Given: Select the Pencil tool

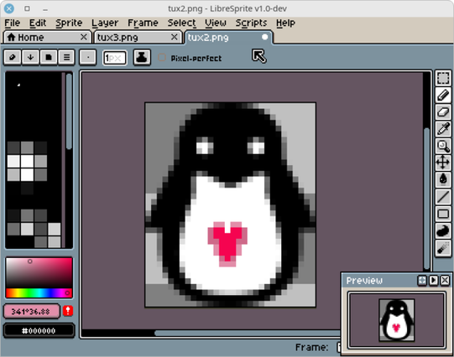Looking at the screenshot, I should [443, 95].
